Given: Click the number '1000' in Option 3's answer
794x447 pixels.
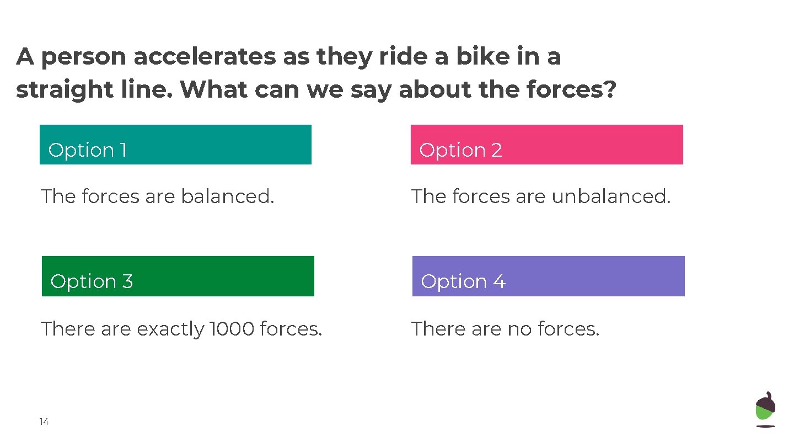Looking at the screenshot, I should (x=232, y=329).
